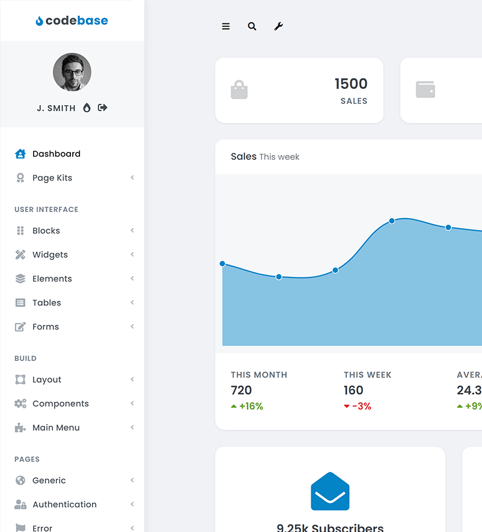Screen dimensions: 482x532
Task: Click the home icon next to Dashboard
Action: [19, 154]
